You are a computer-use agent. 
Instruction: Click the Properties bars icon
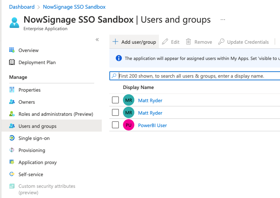coord(12,90)
